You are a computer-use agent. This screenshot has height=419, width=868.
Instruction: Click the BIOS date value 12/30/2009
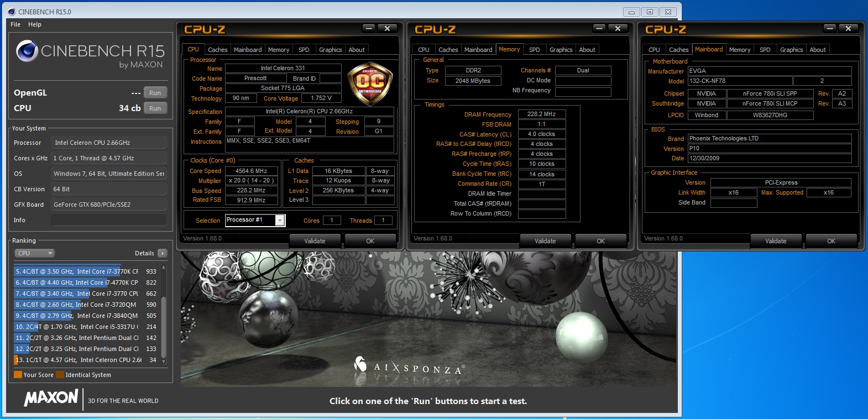pos(770,158)
